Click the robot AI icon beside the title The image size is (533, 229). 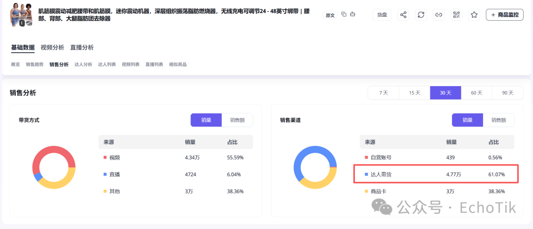tap(353, 14)
